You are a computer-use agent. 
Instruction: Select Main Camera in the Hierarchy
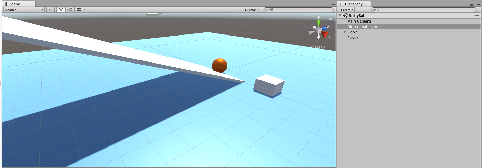(x=359, y=21)
